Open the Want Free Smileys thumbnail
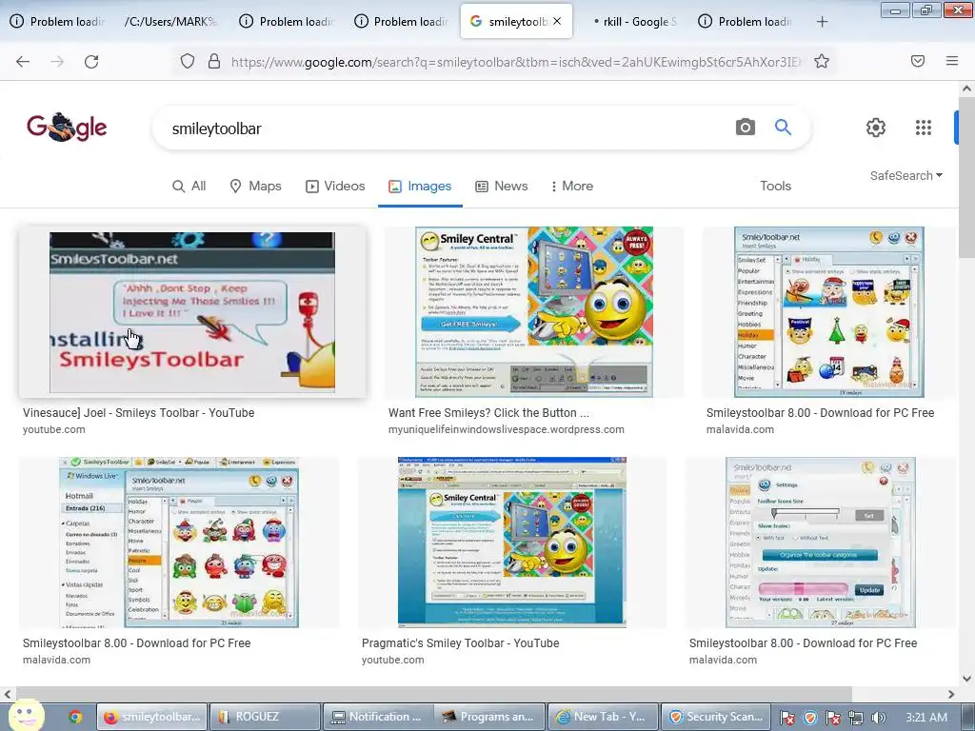This screenshot has width=975, height=731. pos(534,311)
